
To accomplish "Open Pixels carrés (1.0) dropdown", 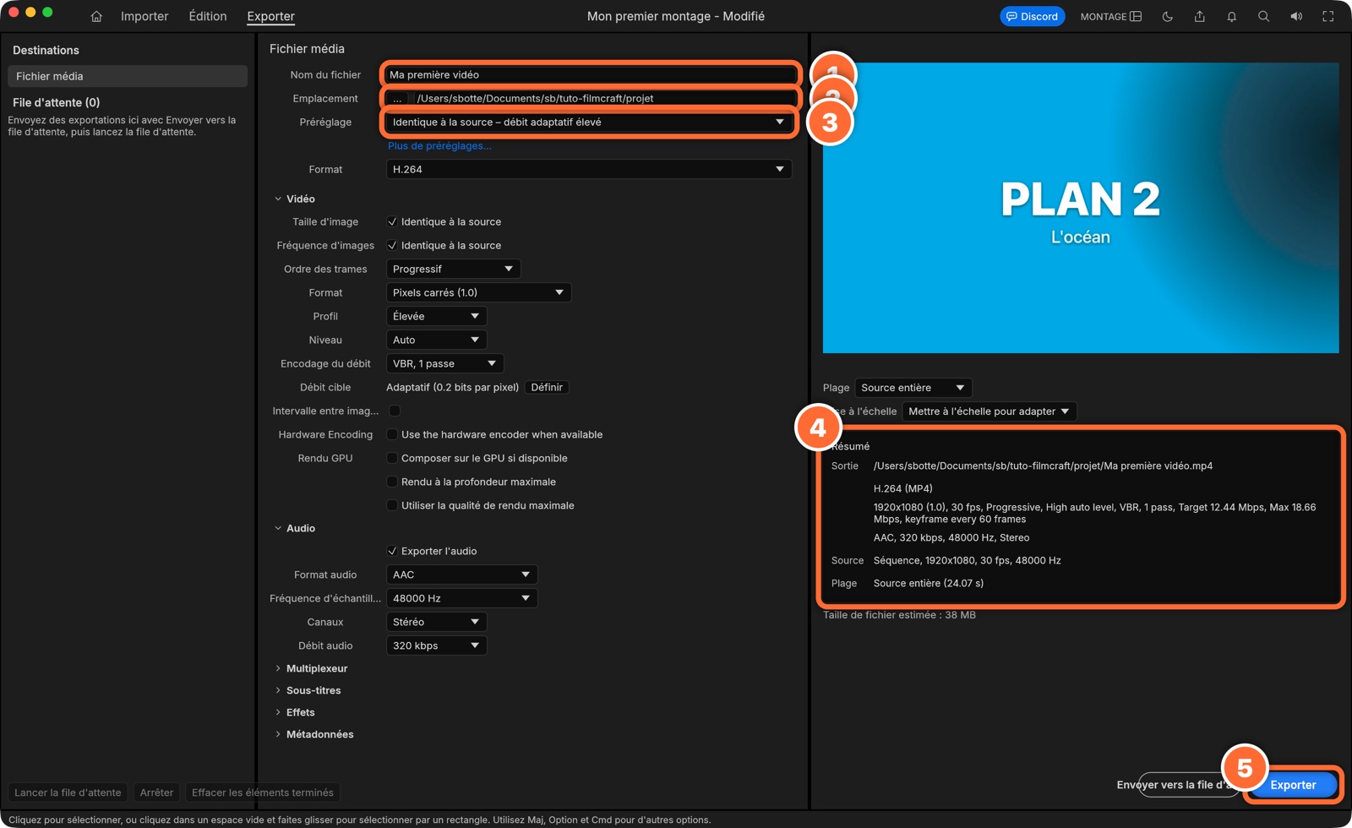I will tap(478, 292).
